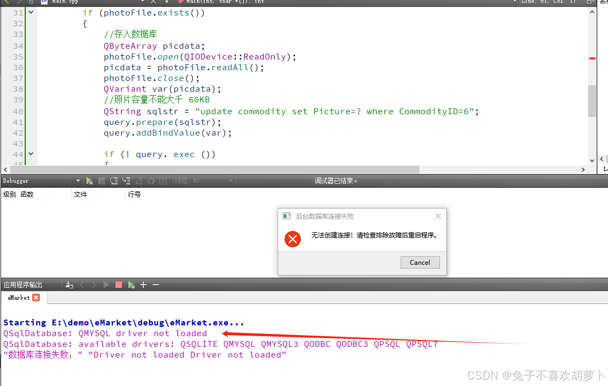The image size is (608, 386).
Task: Click the red error icon in dialog
Action: click(293, 239)
